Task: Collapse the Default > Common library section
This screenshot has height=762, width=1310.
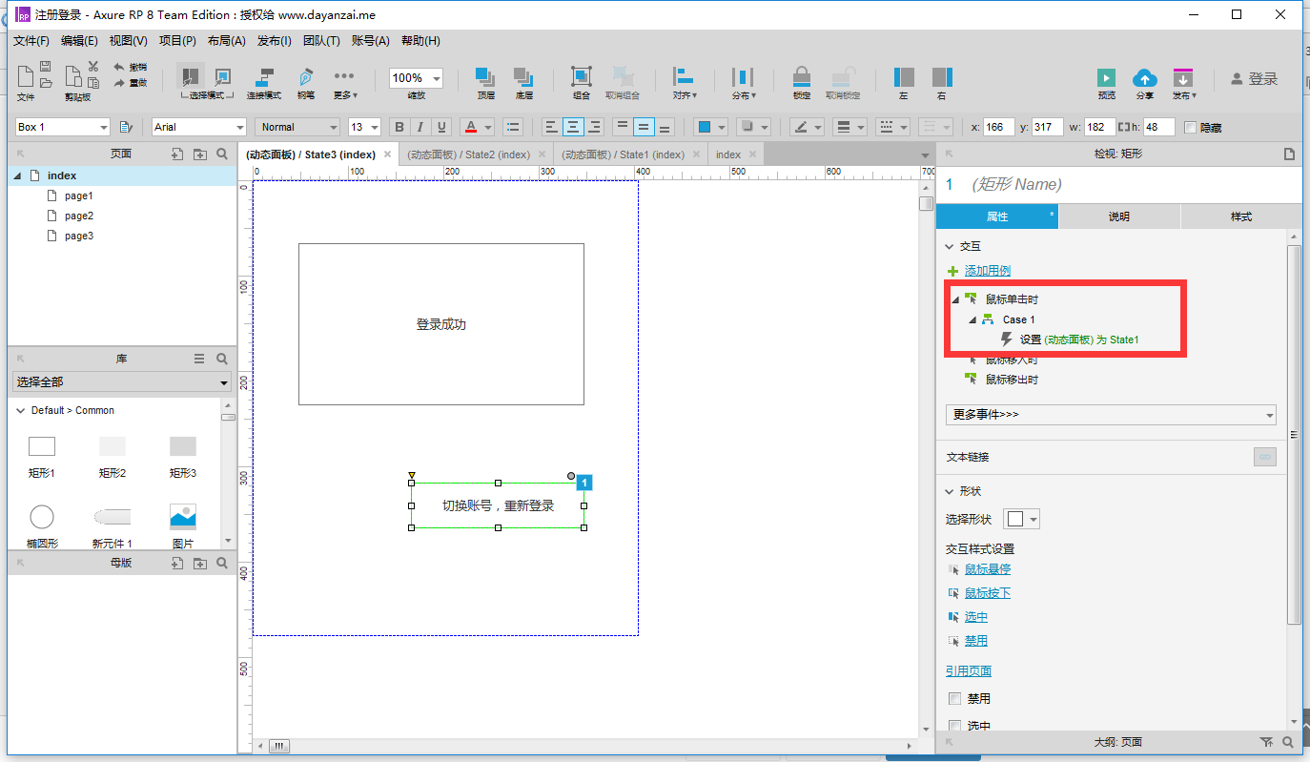Action: click(x=21, y=410)
